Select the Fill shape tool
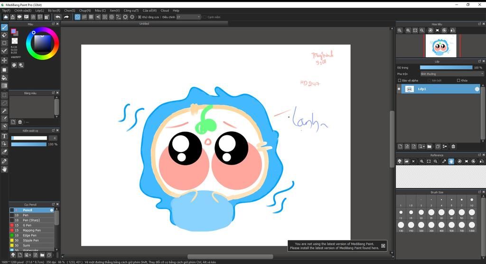Screen dimensions: 486x264 pos(4,70)
